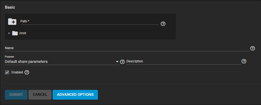Cancel the share form
This screenshot has height=105, width=261.
tap(40, 95)
